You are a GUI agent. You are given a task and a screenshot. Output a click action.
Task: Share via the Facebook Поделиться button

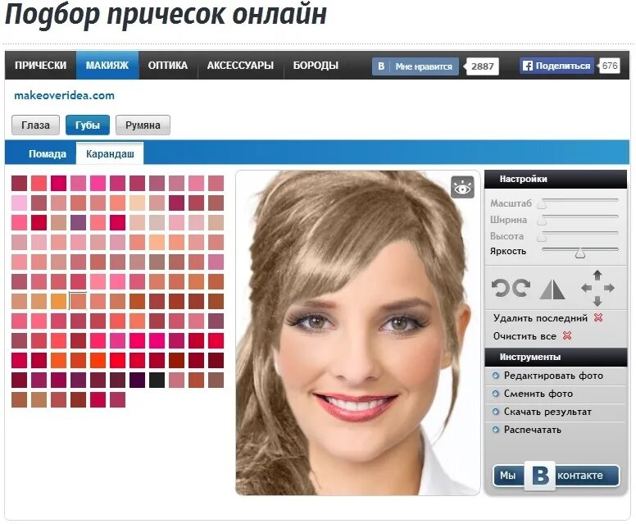point(556,66)
